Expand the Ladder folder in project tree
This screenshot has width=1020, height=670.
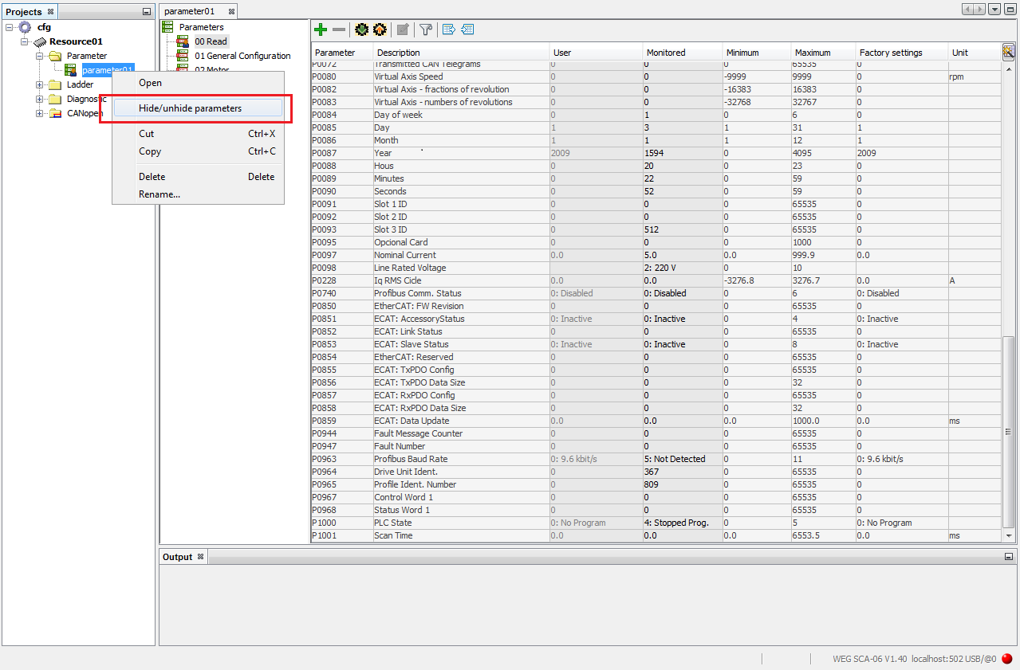[x=38, y=84]
